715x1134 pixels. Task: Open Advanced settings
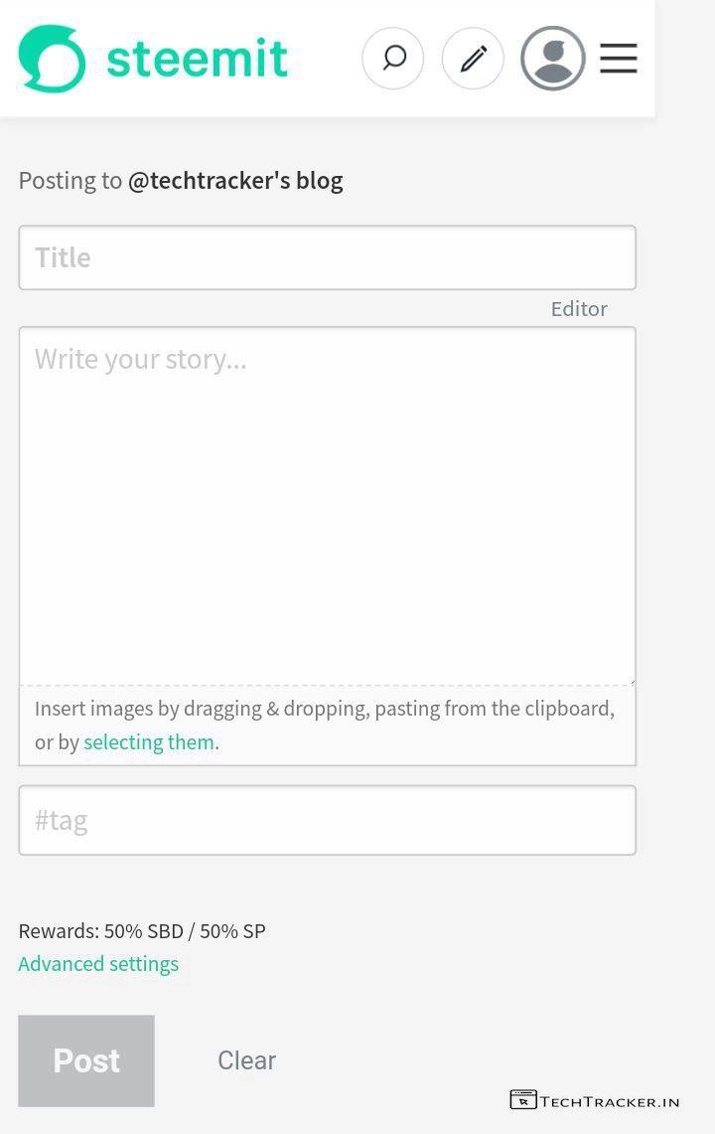98,964
